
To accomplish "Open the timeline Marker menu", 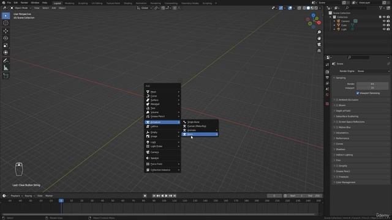I will click(49, 196).
